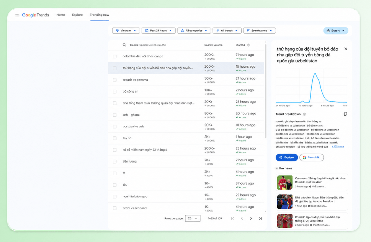371x242 pixels.
Task: Click the số liệu thống kê world cup term
Action: [x=313, y=147]
